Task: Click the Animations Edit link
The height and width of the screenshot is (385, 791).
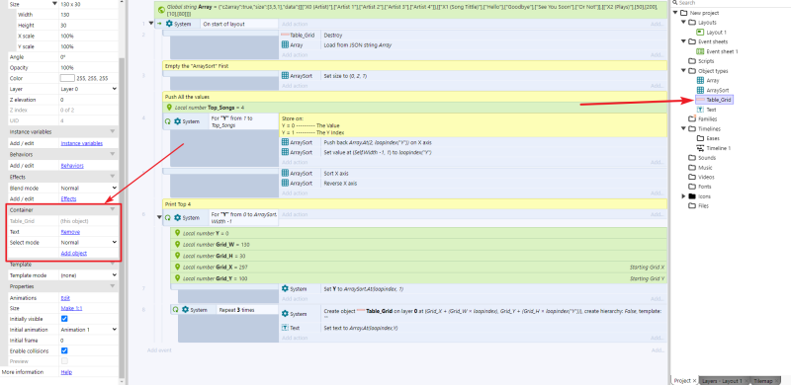Action: (x=64, y=298)
